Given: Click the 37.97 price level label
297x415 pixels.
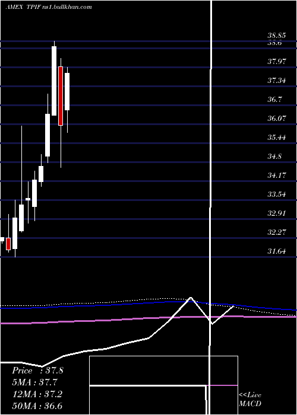Looking at the screenshot, I should (x=277, y=62).
